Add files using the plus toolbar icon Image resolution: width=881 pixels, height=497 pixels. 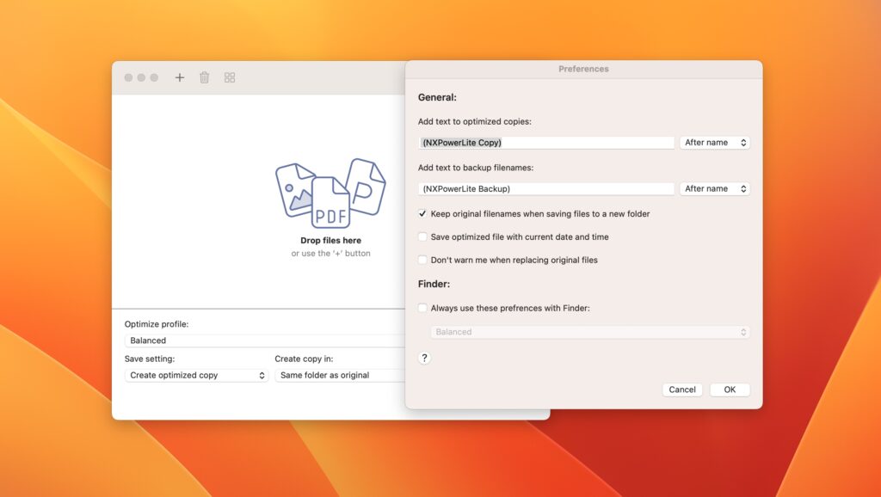(179, 77)
